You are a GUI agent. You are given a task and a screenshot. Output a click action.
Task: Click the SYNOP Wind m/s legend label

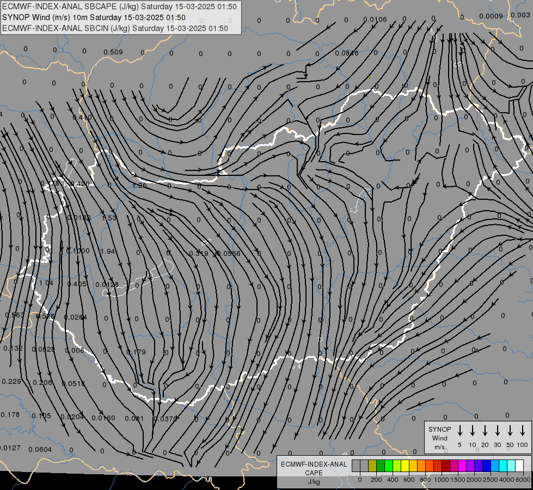click(x=439, y=438)
